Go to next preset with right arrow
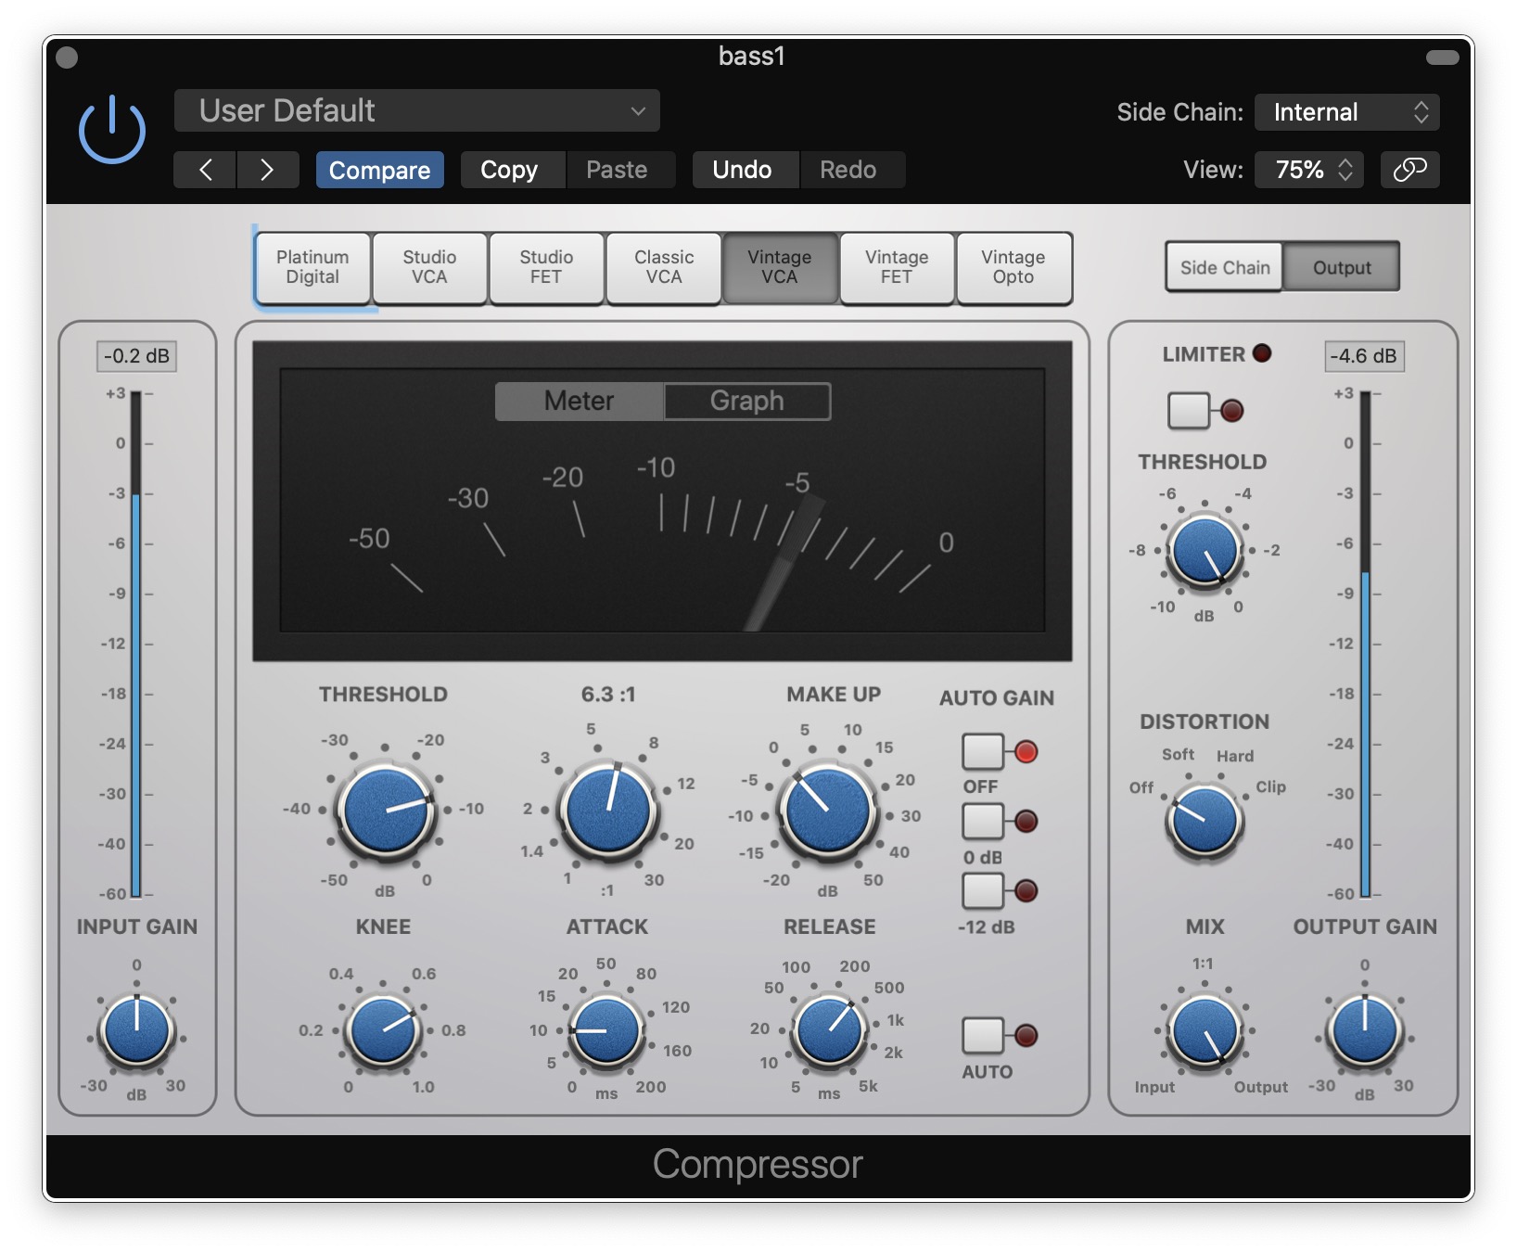Viewport: 1517px width, 1252px height. pyautogui.click(x=267, y=170)
